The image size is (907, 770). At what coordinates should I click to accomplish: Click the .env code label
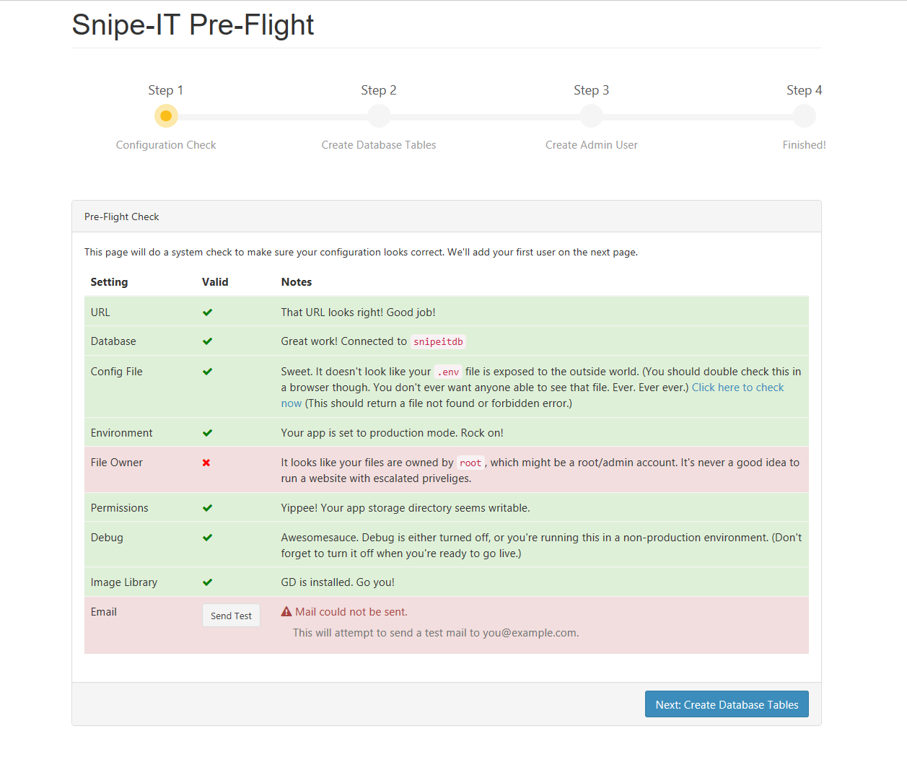tap(448, 372)
